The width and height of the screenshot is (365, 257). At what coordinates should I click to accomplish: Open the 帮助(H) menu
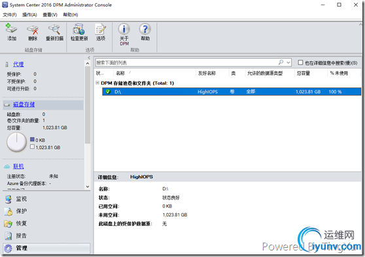[71, 14]
